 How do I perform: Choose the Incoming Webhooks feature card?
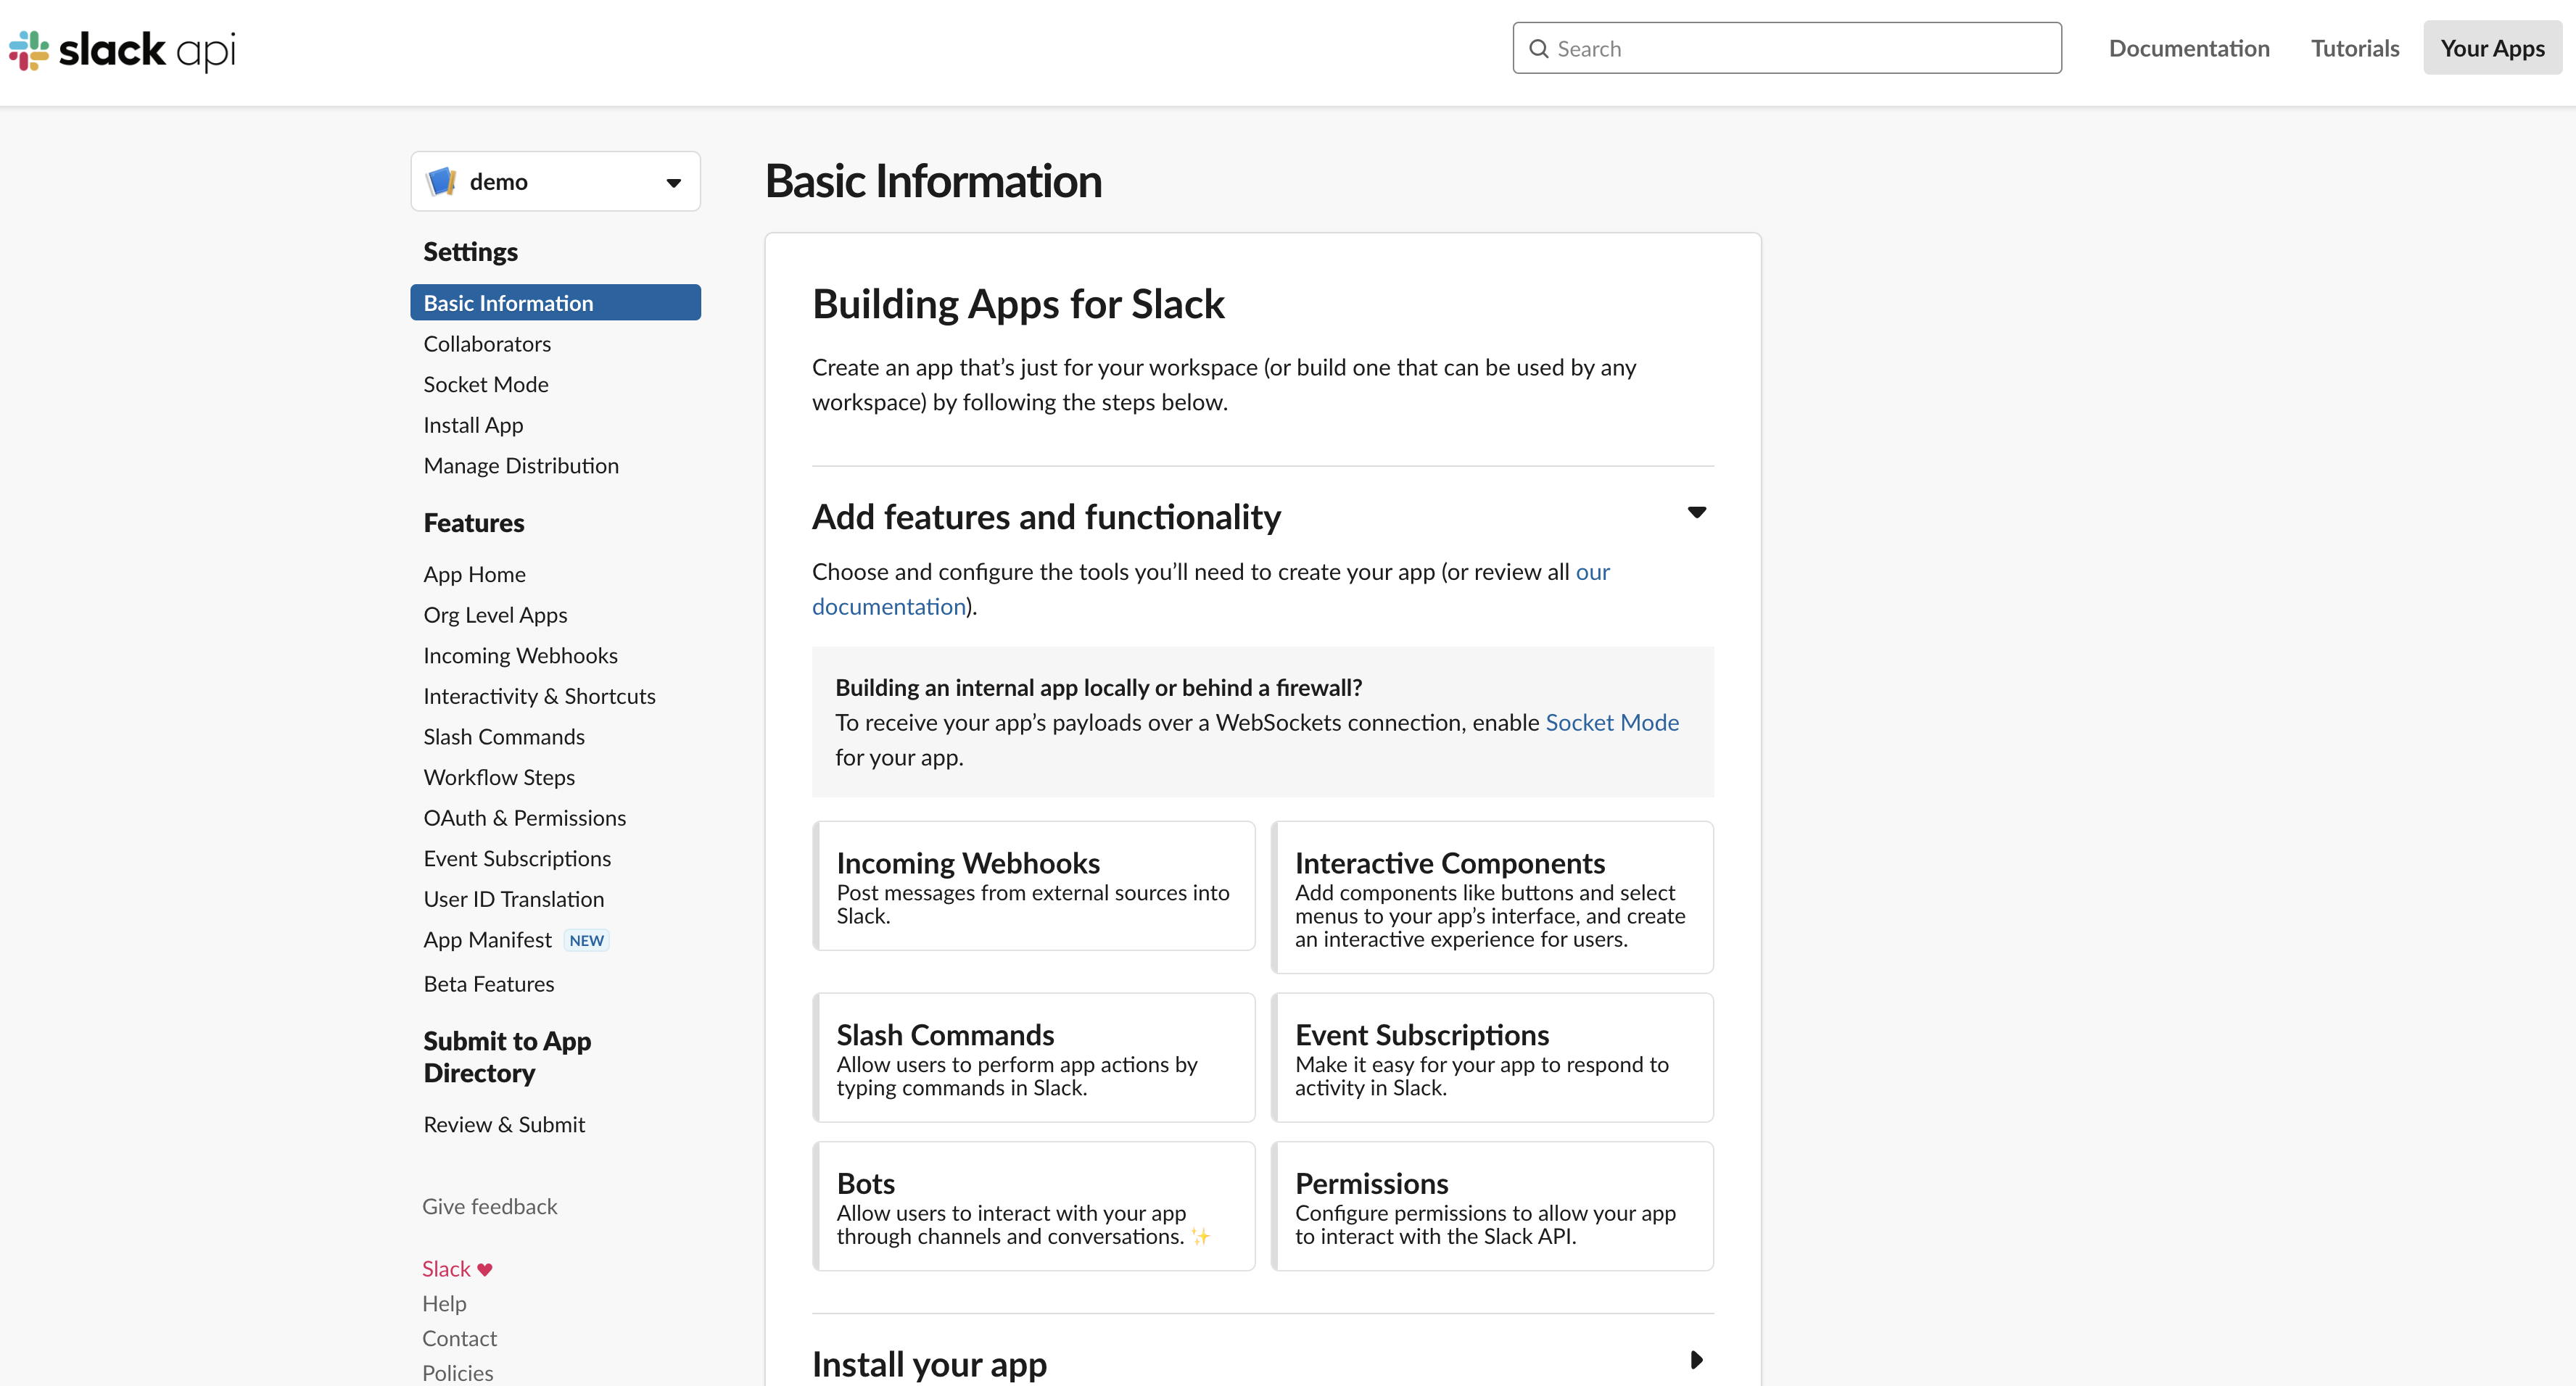[x=1033, y=885]
